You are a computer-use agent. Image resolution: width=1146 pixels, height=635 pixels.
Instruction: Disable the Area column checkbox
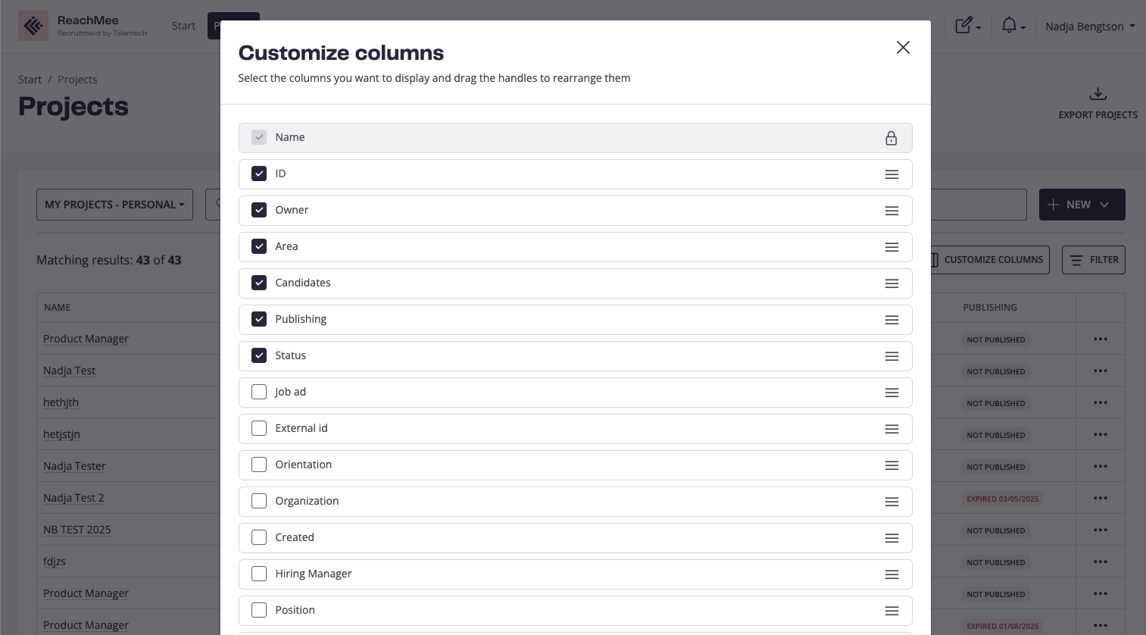[x=259, y=246]
